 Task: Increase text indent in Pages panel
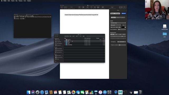122,36
